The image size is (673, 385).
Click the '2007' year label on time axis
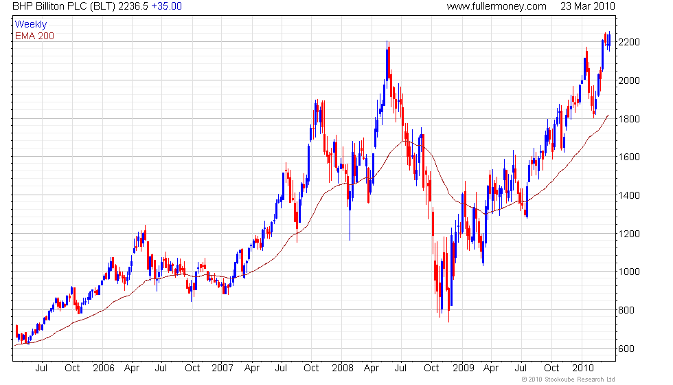point(223,368)
